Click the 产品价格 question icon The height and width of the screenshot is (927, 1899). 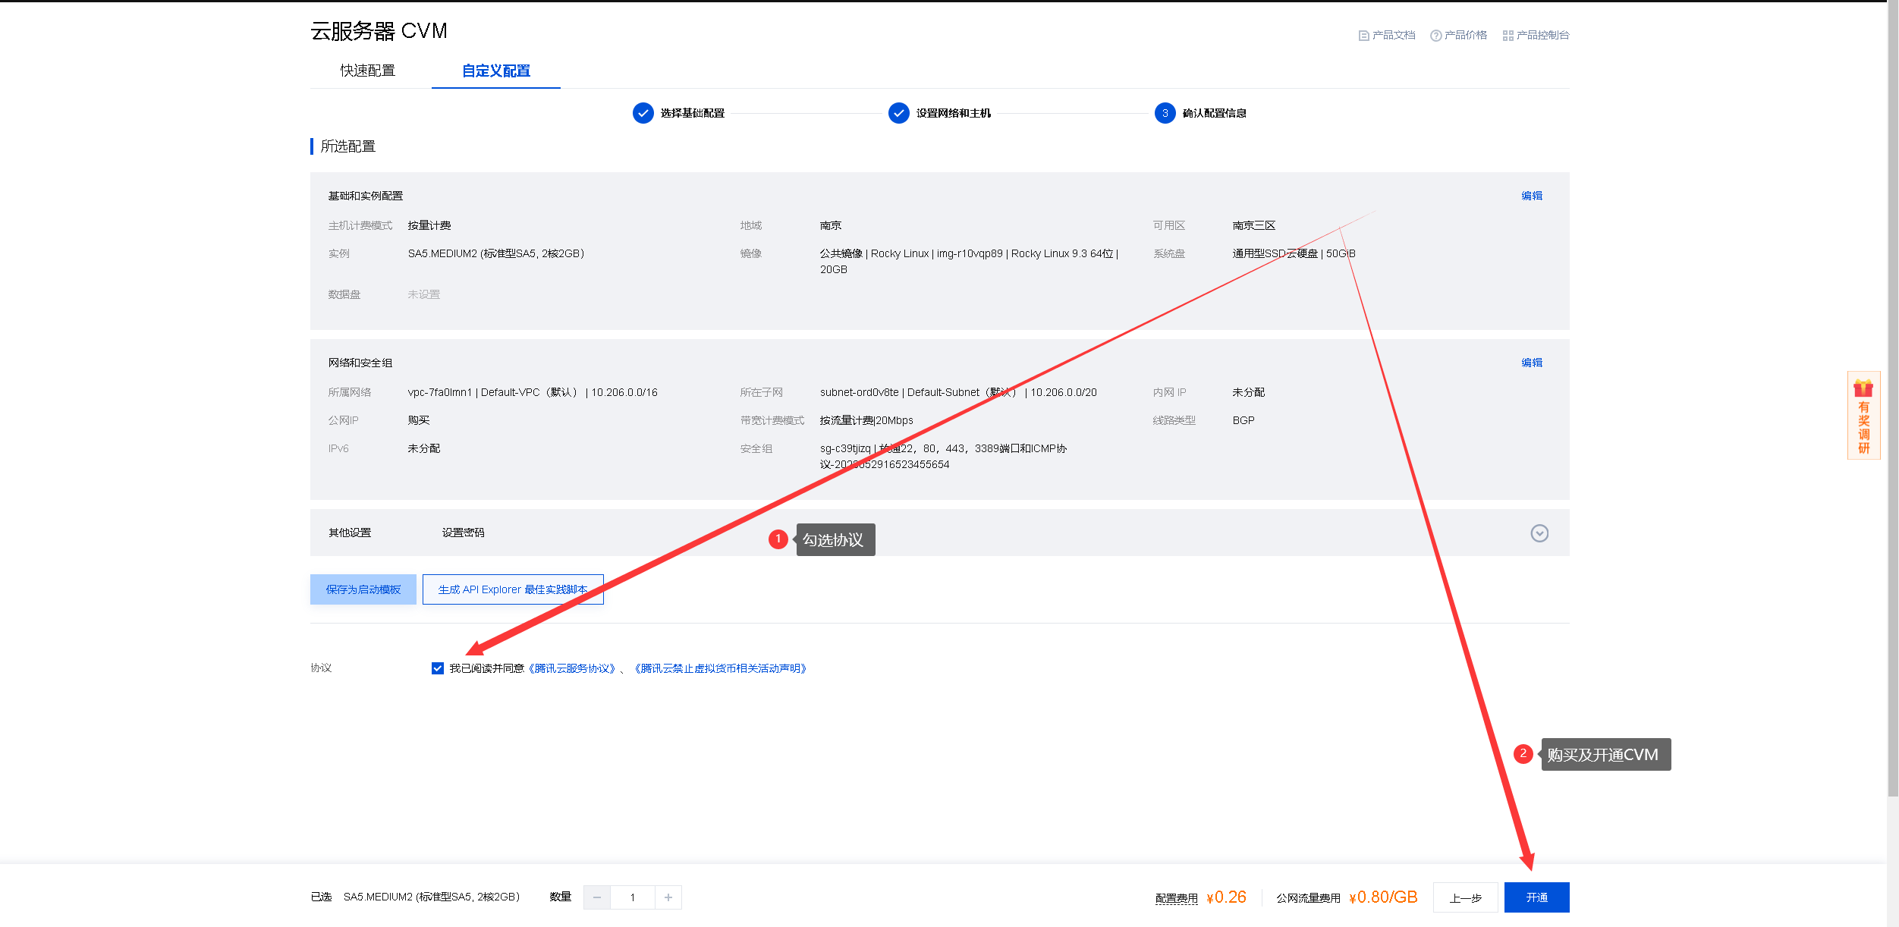(1435, 36)
